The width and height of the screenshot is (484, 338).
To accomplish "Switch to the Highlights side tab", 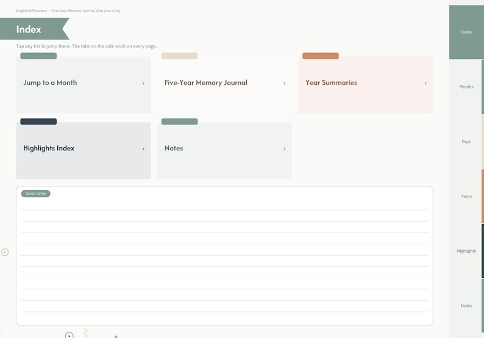I will coord(466,251).
